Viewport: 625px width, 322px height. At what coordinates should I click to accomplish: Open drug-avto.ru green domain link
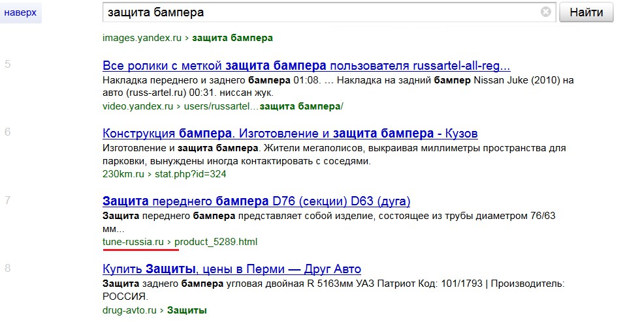(129, 310)
